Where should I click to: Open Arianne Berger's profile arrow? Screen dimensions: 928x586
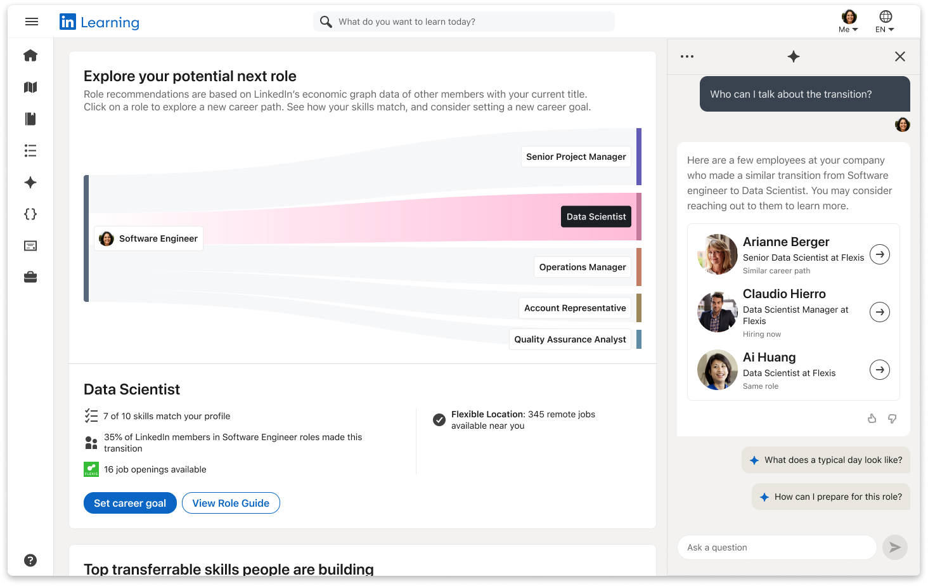[x=880, y=254]
